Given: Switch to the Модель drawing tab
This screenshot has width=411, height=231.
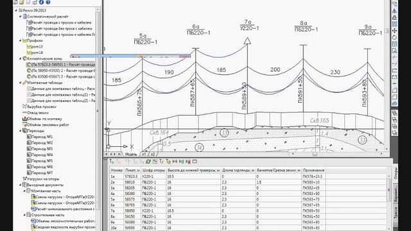Looking at the screenshot, I should [131, 154].
